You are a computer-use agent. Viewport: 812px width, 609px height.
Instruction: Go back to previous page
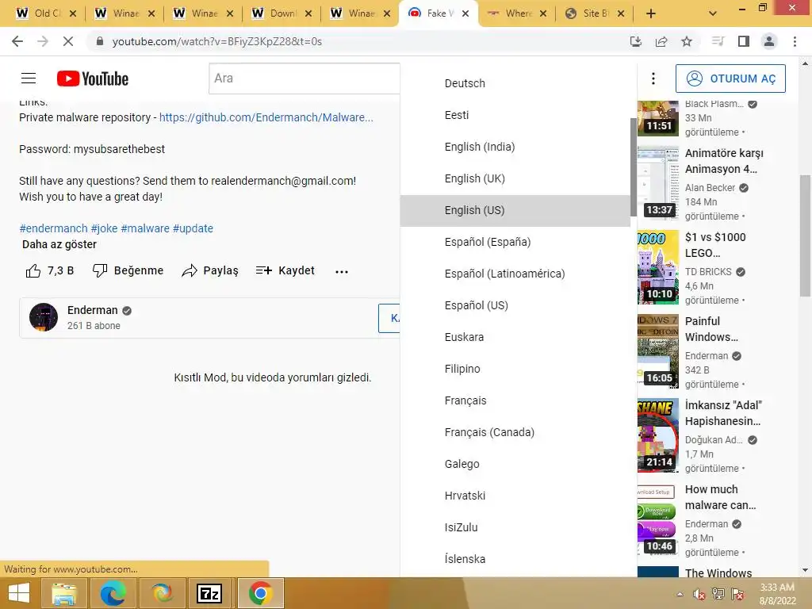[x=17, y=41]
